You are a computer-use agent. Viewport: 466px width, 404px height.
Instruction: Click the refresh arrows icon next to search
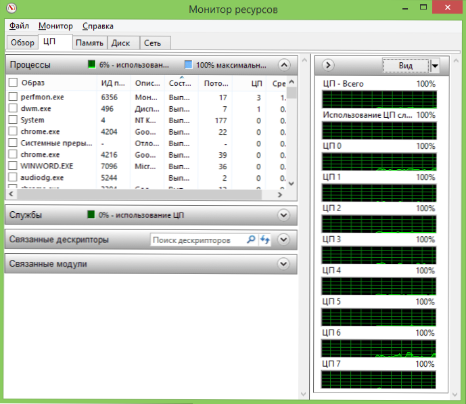[x=265, y=240]
